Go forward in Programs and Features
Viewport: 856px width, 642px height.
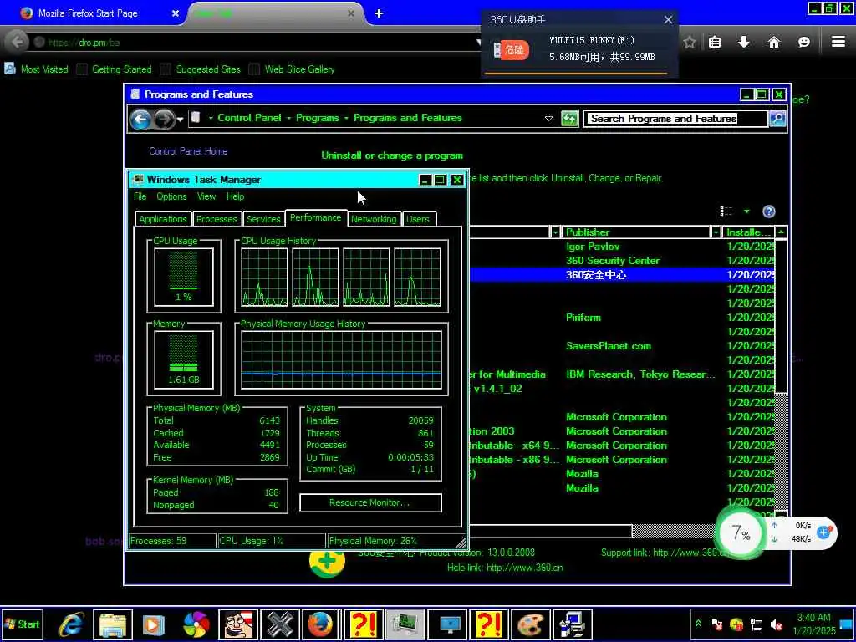tap(164, 119)
